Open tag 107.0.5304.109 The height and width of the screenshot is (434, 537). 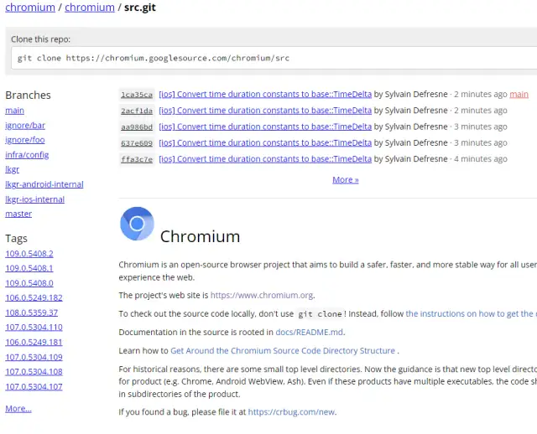(34, 358)
